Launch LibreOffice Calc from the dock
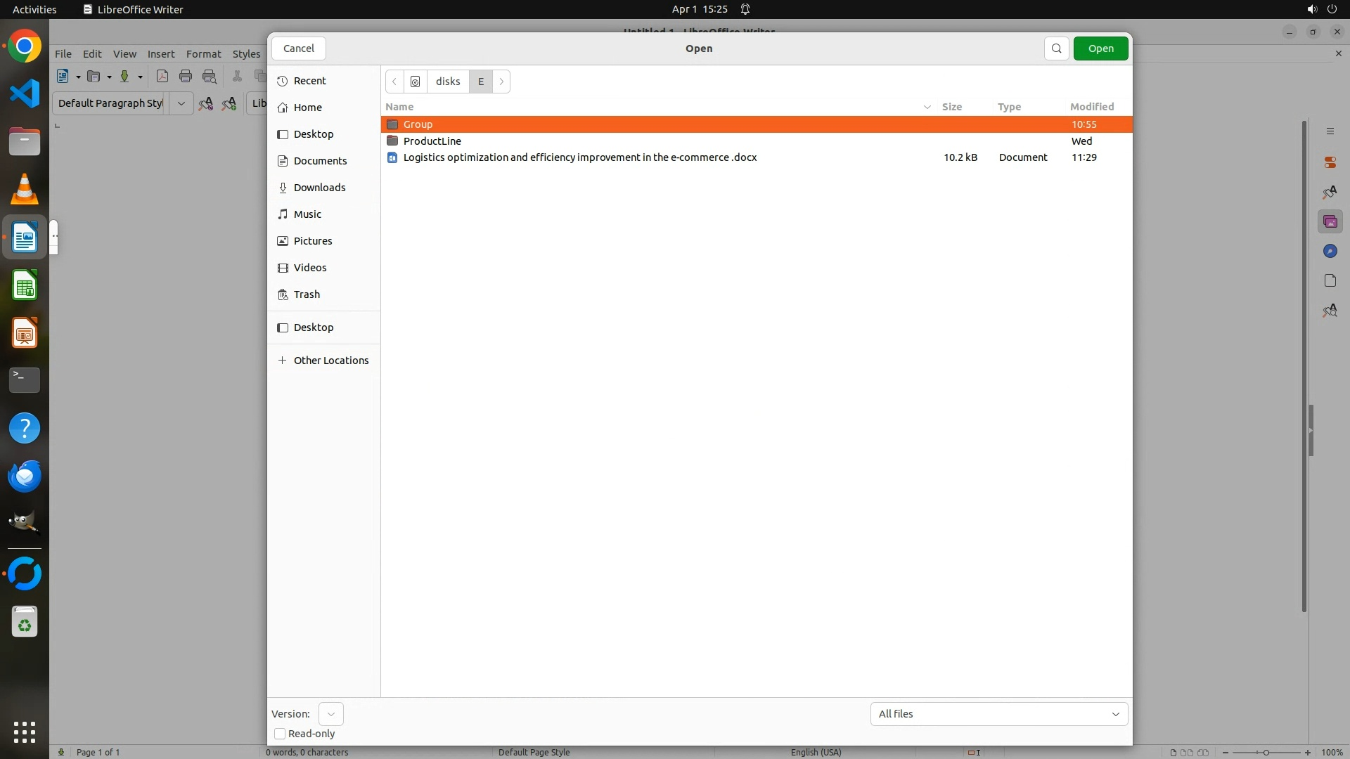This screenshot has width=1350, height=759. tap(25, 287)
